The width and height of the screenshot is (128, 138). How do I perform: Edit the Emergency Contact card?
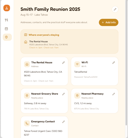pyautogui.click(x=63, y=122)
